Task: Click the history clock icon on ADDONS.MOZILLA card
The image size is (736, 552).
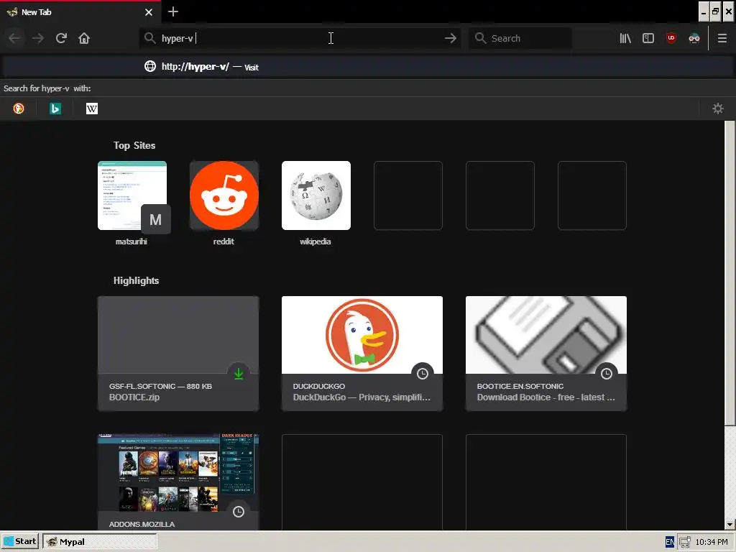Action: [239, 512]
